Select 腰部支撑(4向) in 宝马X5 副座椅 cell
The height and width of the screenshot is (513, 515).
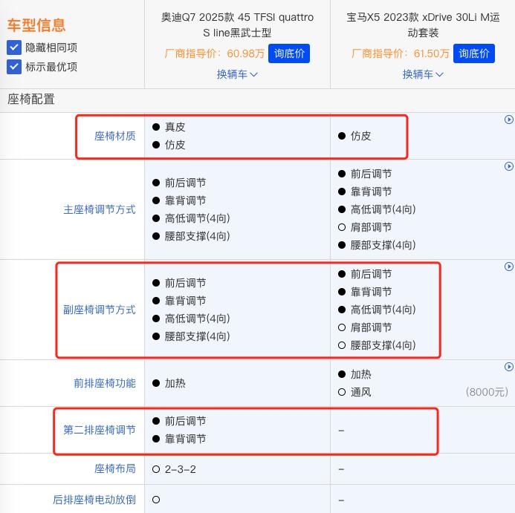click(x=383, y=345)
